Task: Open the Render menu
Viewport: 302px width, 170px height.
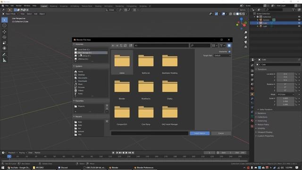Action: coord(19,6)
